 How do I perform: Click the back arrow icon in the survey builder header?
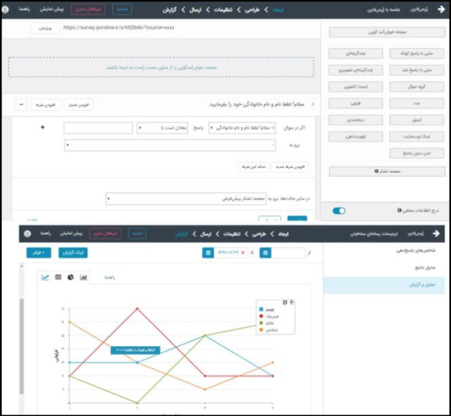point(441,9)
